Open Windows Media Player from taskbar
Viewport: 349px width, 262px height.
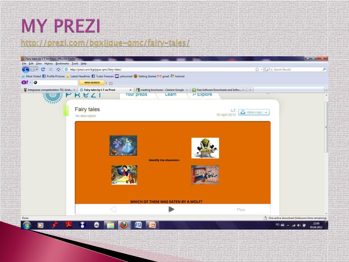click(x=40, y=225)
